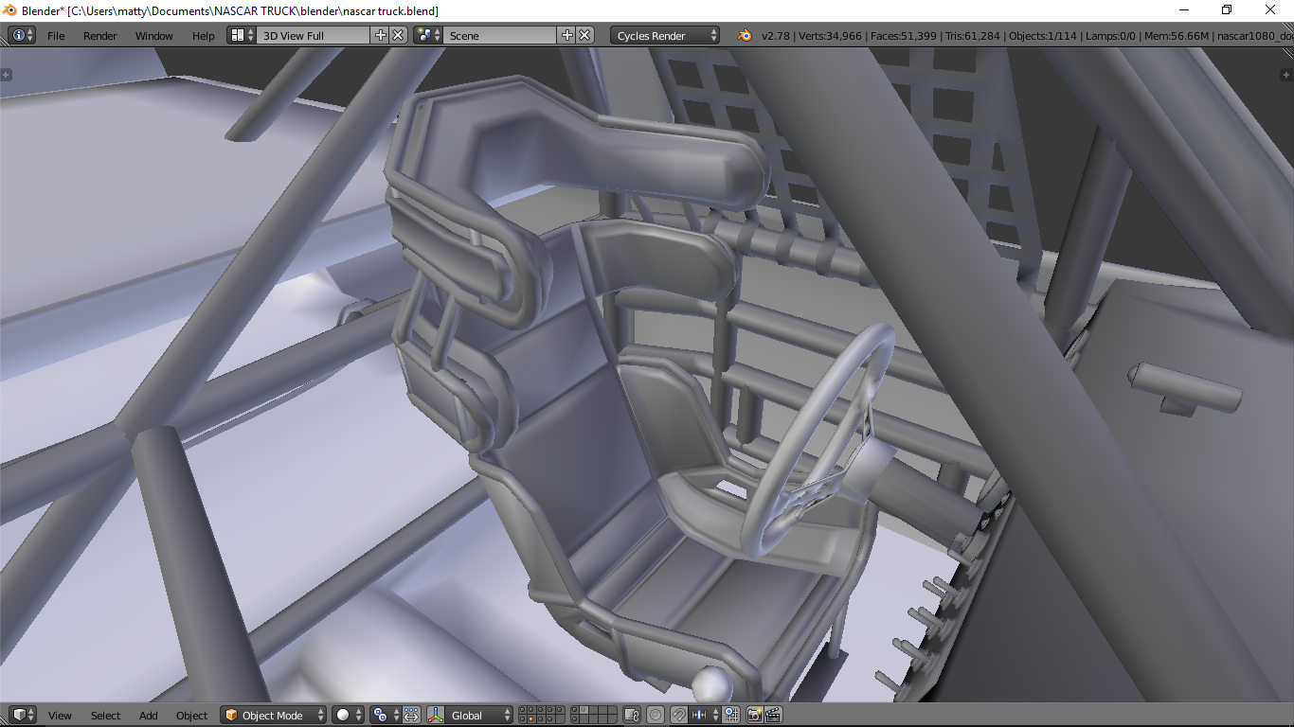Toggle proportional editing mode
The height and width of the screenshot is (727, 1294).
(656, 715)
